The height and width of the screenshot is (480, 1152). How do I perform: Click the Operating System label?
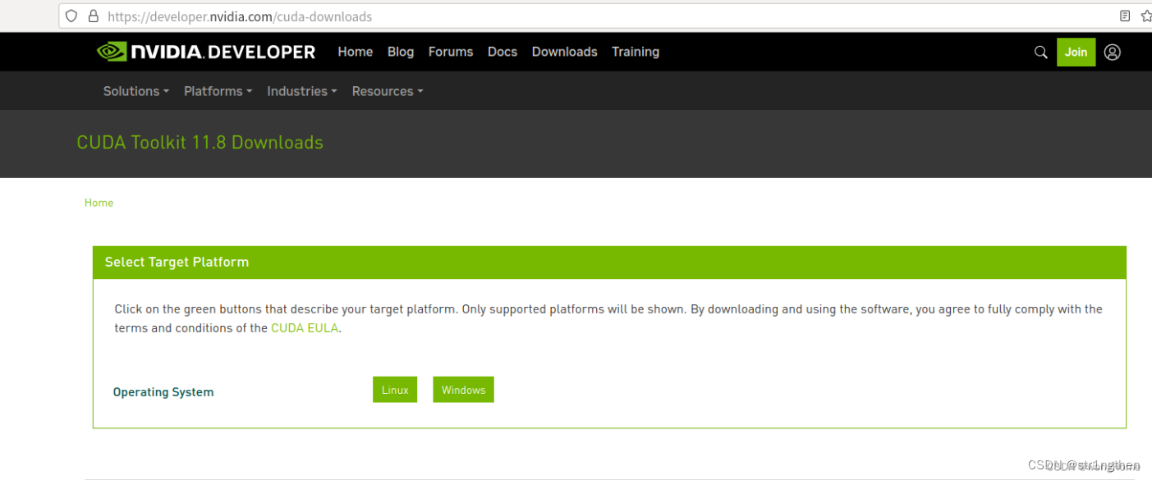click(x=163, y=392)
